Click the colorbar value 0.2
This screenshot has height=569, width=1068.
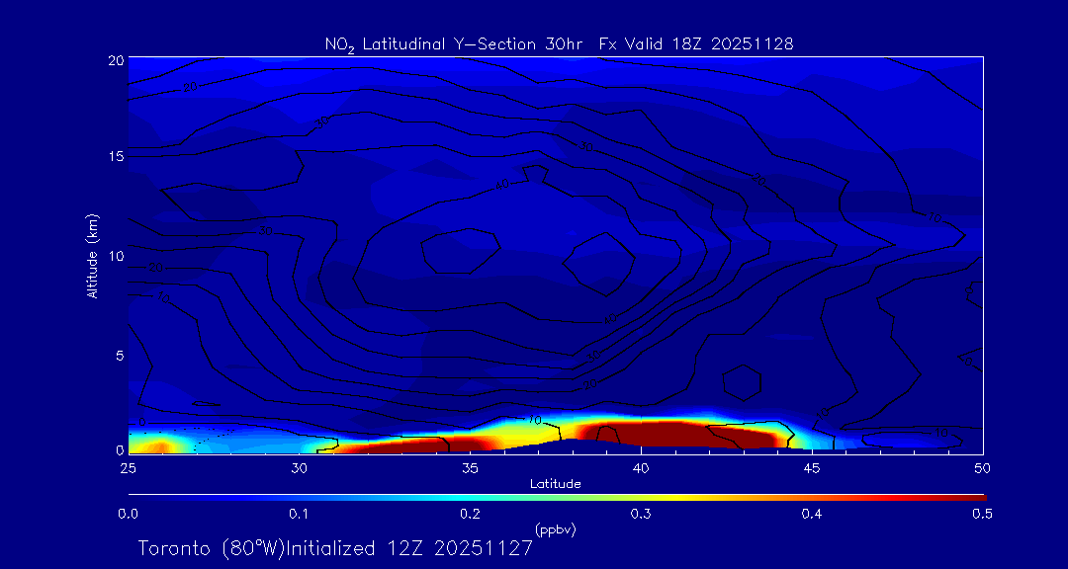point(471,514)
